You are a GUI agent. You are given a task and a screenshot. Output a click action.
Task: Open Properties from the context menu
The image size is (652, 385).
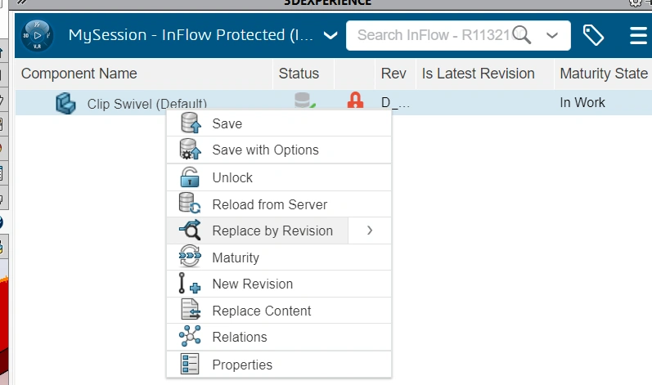tap(242, 365)
